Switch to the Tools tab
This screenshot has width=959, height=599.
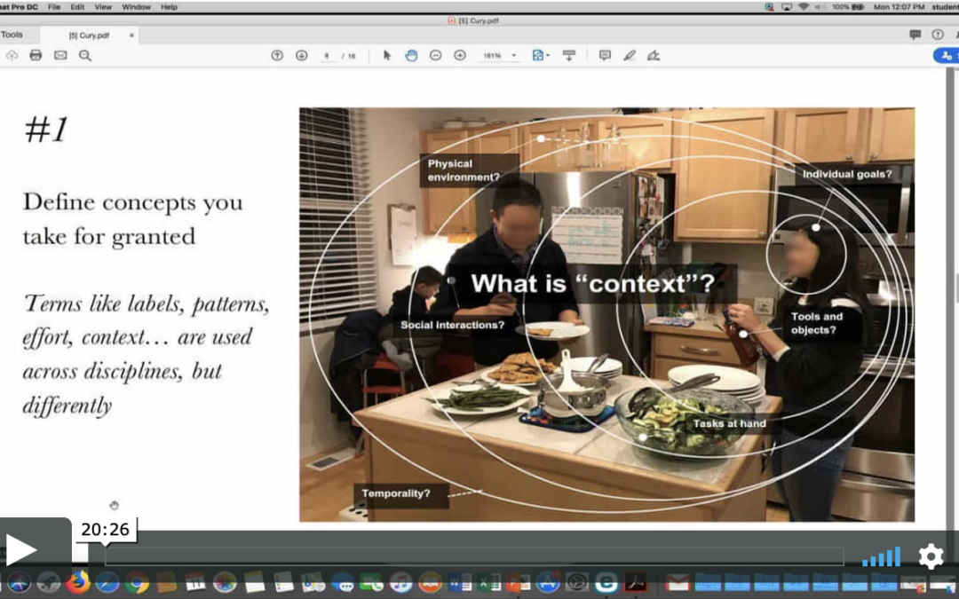pos(12,35)
